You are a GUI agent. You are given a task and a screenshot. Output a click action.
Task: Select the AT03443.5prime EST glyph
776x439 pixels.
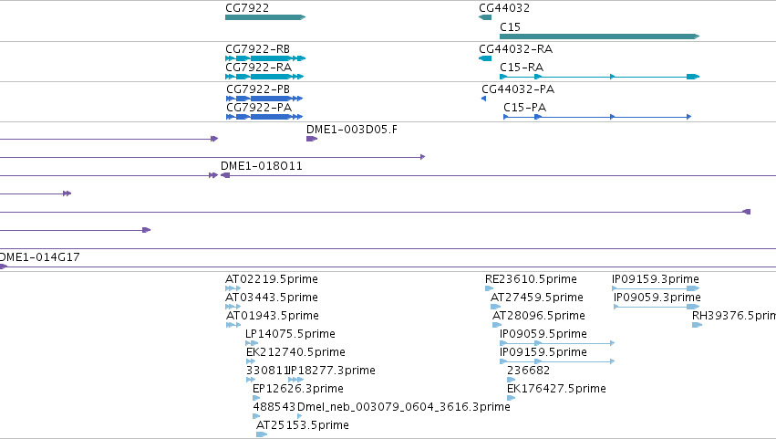pos(233,307)
